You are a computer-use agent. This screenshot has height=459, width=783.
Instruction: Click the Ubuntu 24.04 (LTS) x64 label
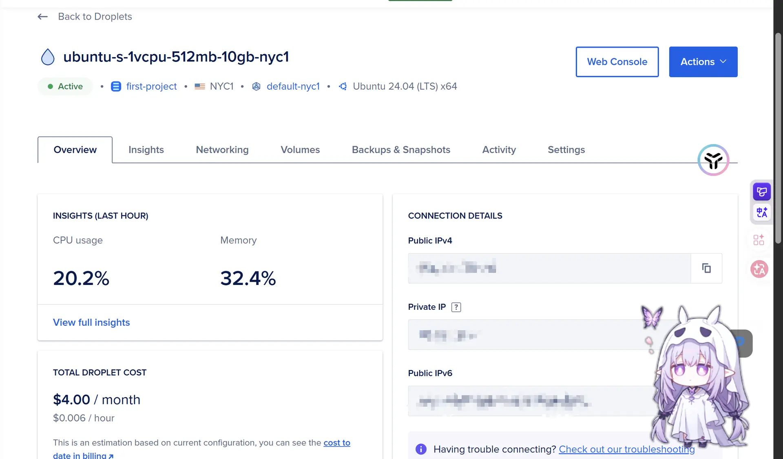(405, 86)
